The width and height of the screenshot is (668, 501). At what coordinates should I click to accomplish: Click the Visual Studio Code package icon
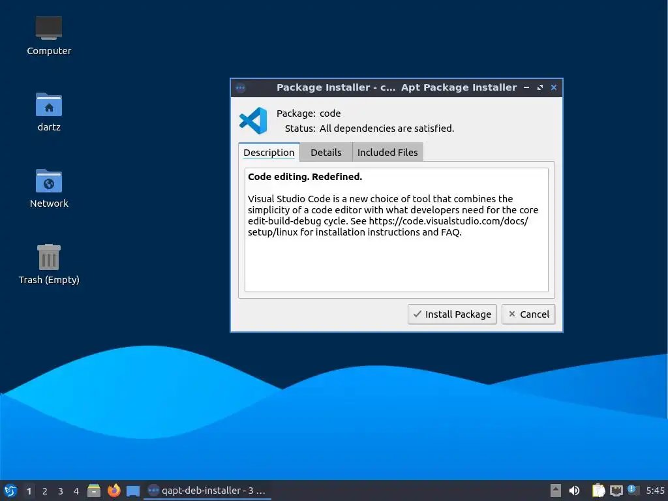[x=253, y=121]
